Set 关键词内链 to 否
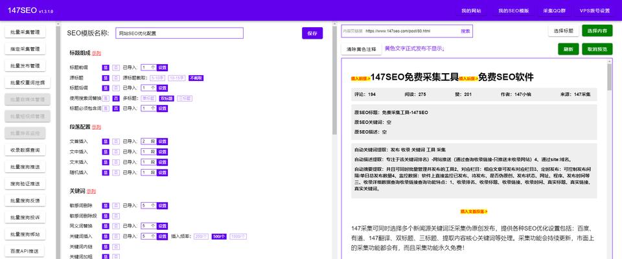This screenshot has width=622, height=259. 116,247
